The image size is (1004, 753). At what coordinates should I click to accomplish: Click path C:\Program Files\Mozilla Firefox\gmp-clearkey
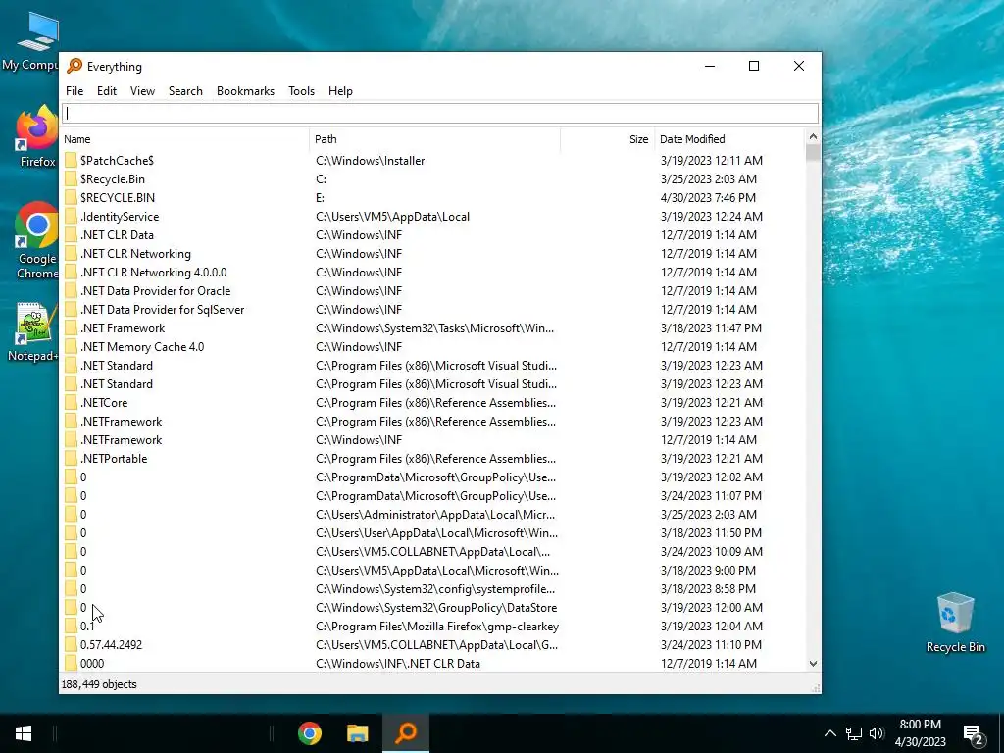437,626
